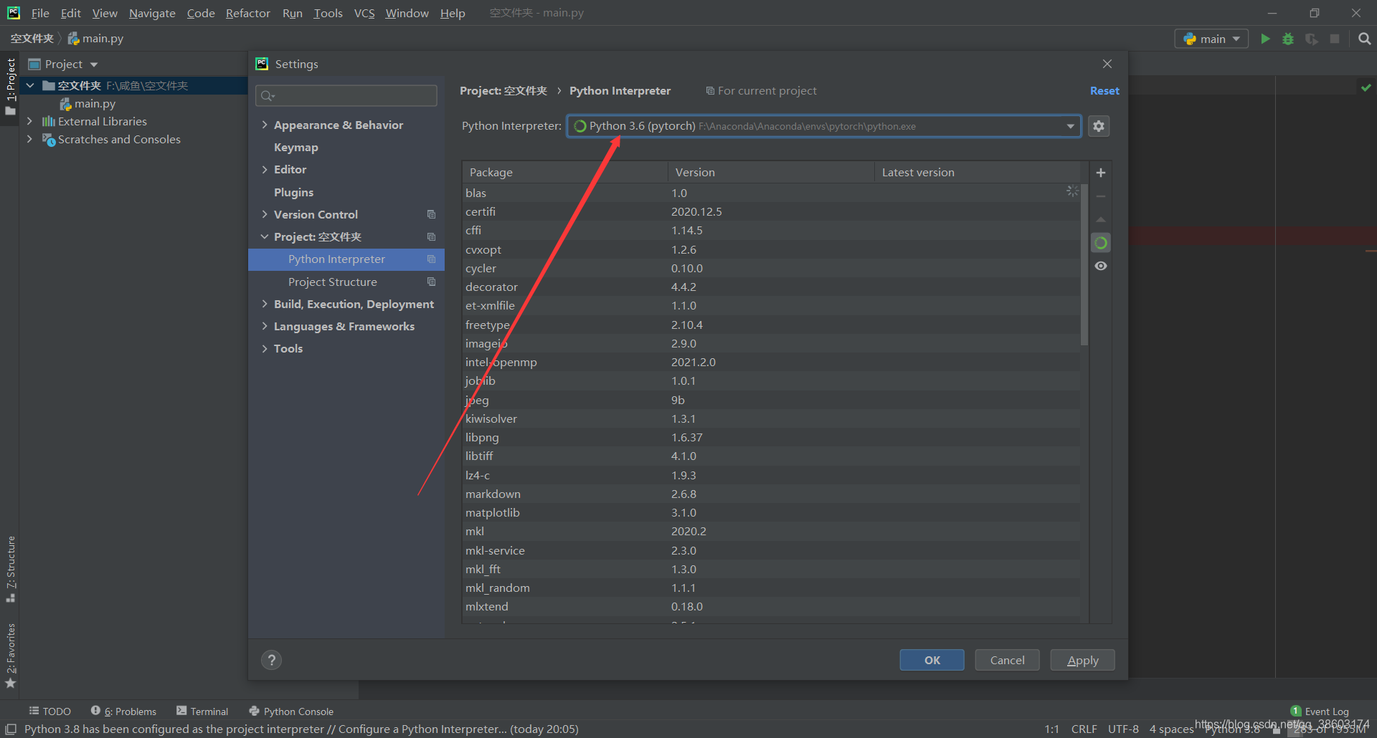Click CRLF line separator status
This screenshot has width=1377, height=738.
[1084, 729]
